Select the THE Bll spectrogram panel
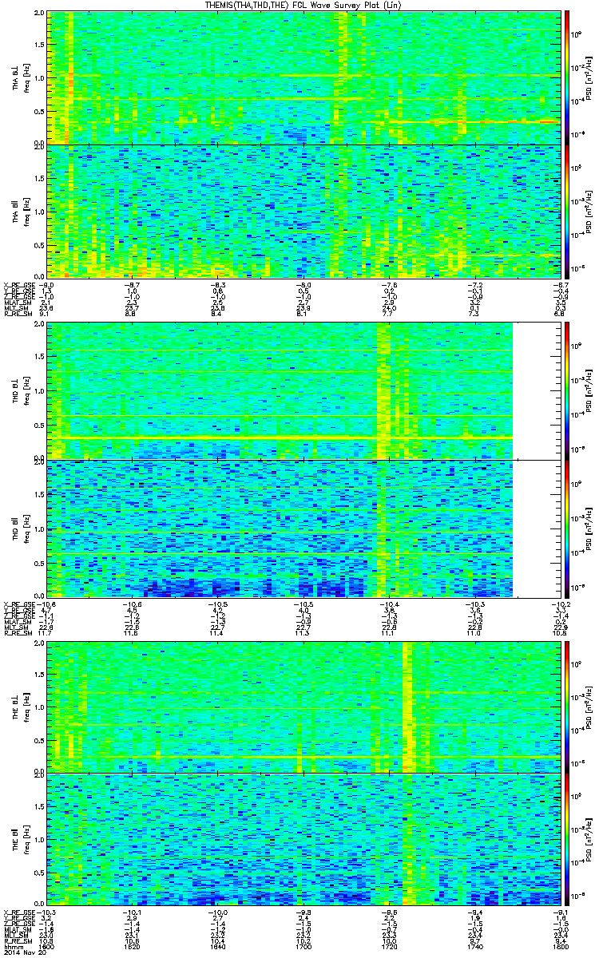 coord(303,838)
